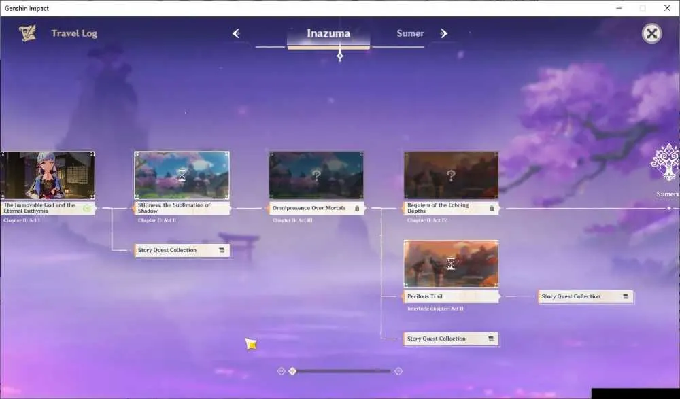Open the Immovable God quest thumbnail with the character portrait
This screenshot has height=399, width=680.
click(x=48, y=175)
